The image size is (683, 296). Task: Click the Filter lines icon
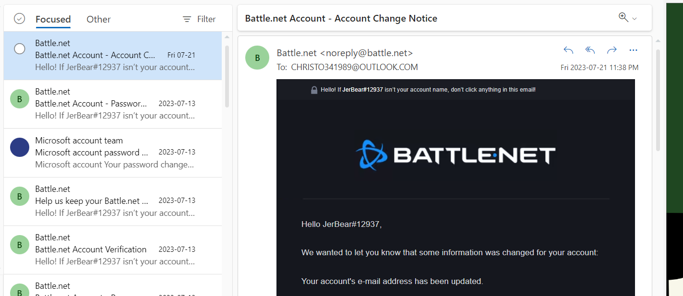point(187,19)
